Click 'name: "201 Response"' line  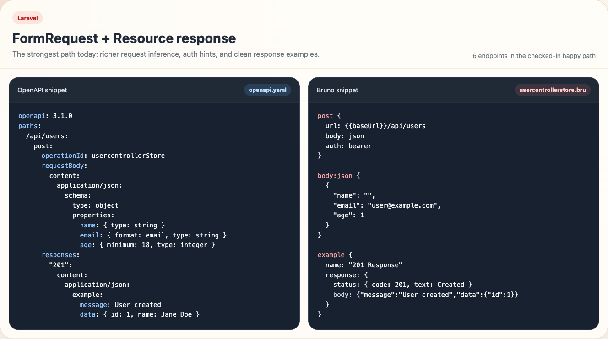(x=364, y=265)
